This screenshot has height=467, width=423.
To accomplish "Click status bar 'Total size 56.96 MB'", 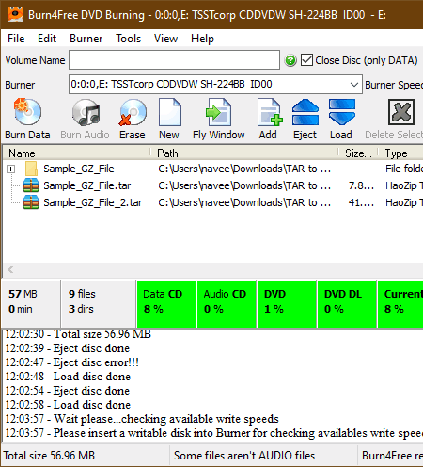I will 49,456.
